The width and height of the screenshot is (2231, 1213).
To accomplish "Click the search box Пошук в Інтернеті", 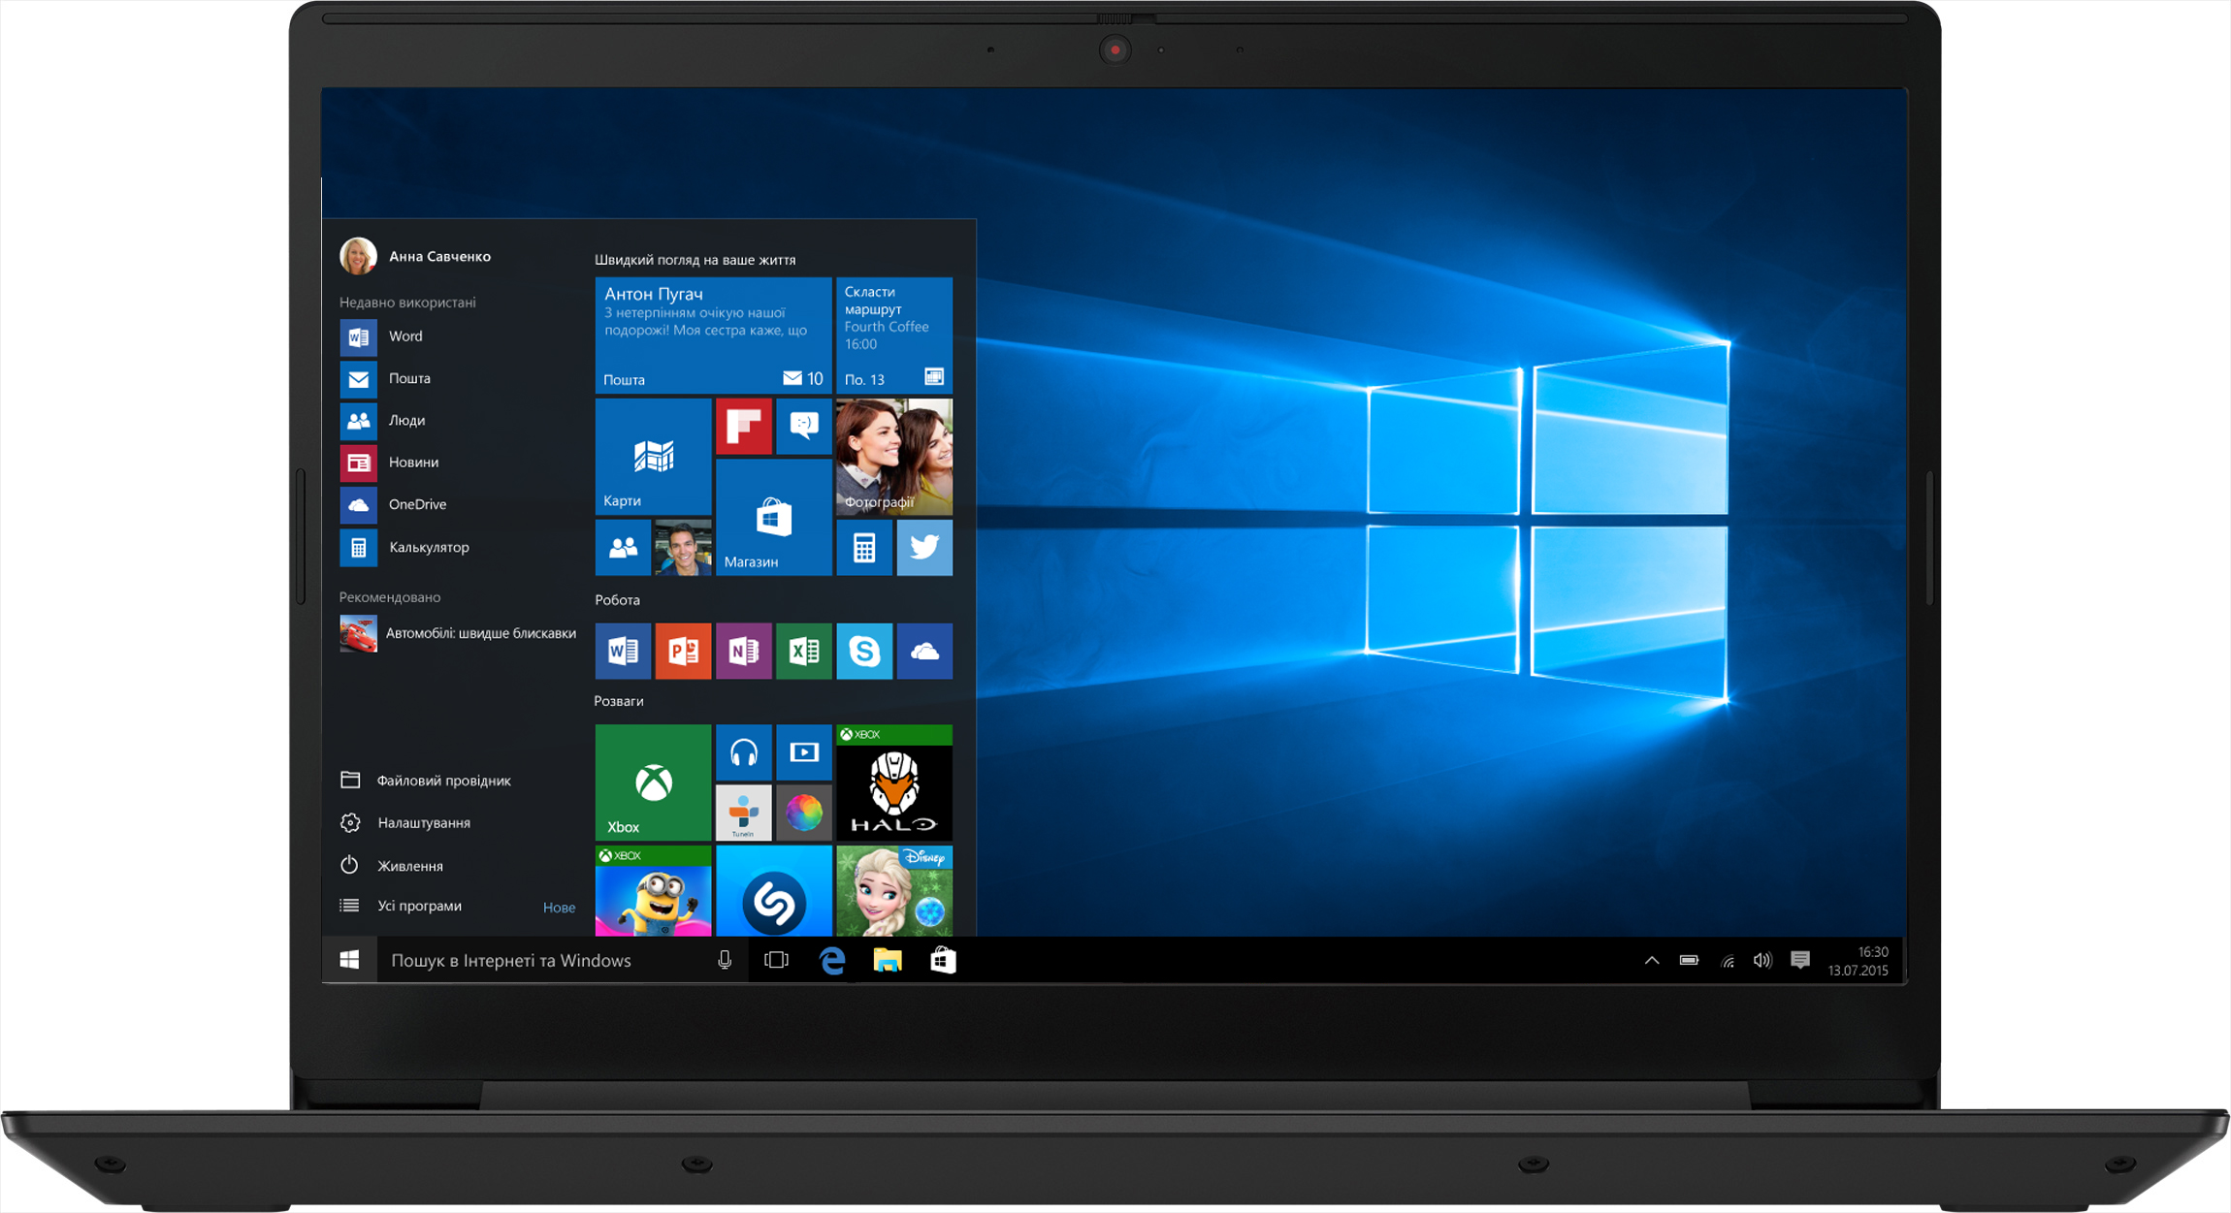I will click(543, 960).
